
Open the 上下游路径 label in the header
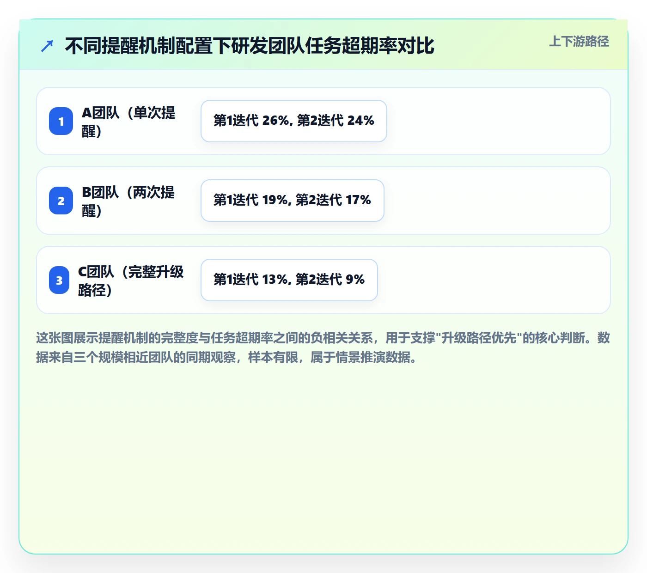tap(579, 41)
